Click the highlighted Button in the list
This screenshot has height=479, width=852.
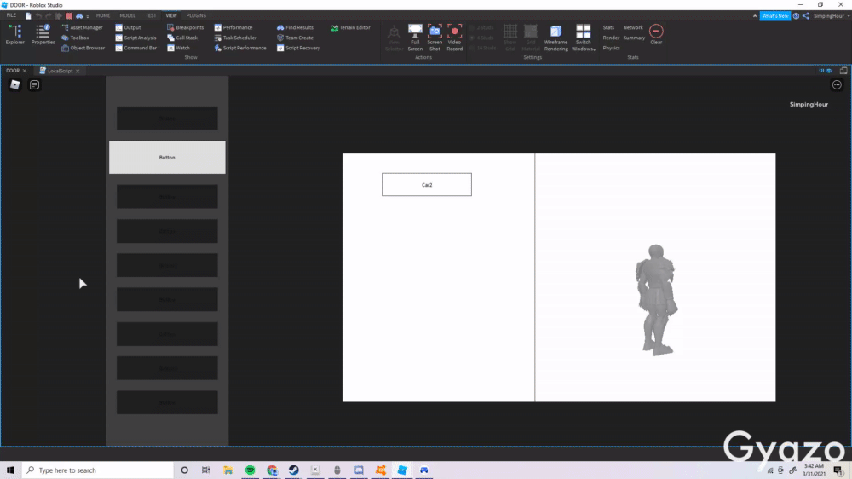coord(167,158)
